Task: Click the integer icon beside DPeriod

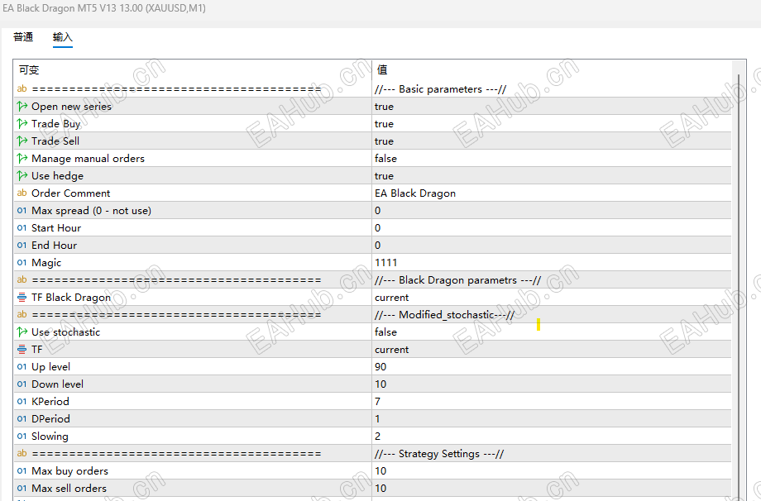Action: coord(22,418)
